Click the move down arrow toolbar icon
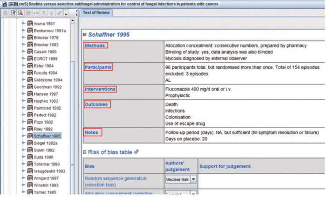Screen dimensions: 326x198 coord(51,13)
